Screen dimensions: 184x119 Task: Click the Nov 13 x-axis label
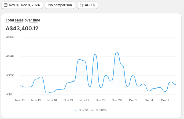tap(36, 100)
